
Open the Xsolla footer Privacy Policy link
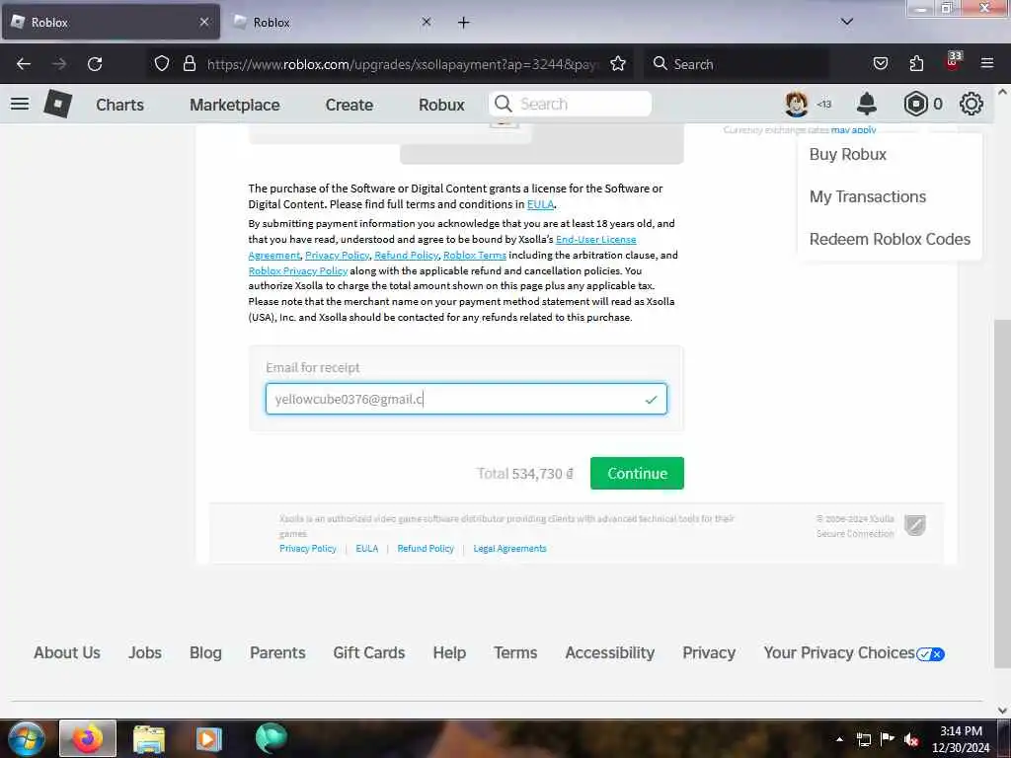click(x=308, y=549)
